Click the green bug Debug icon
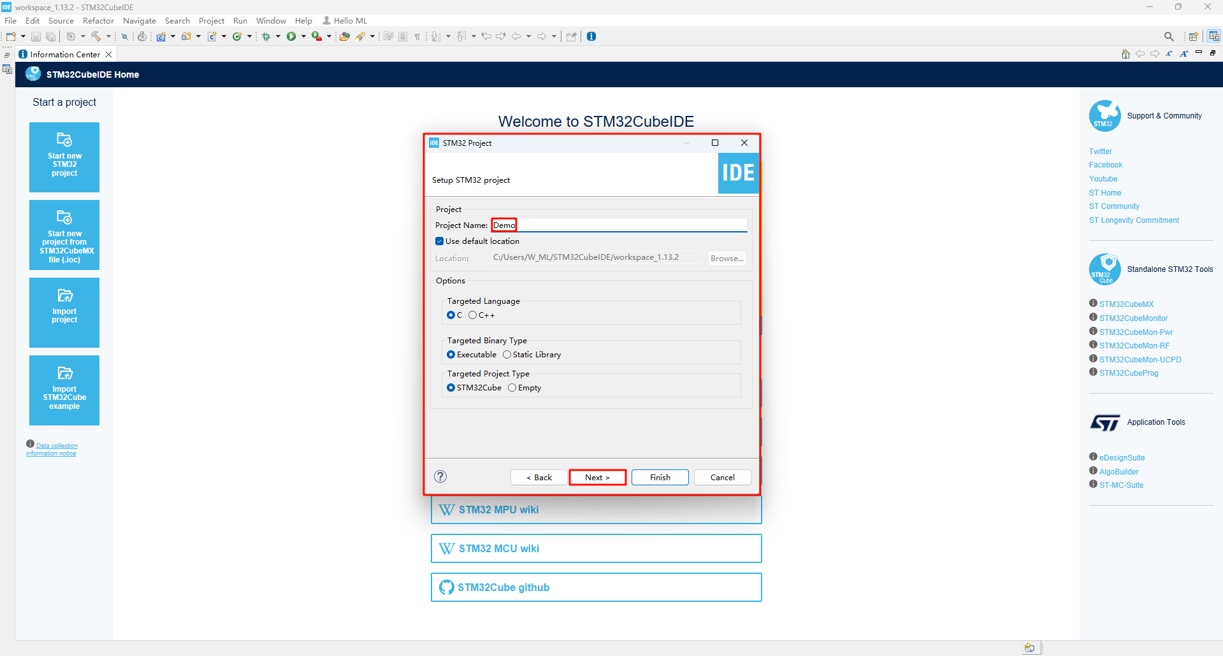Viewport: 1223px width, 656px height. click(266, 36)
